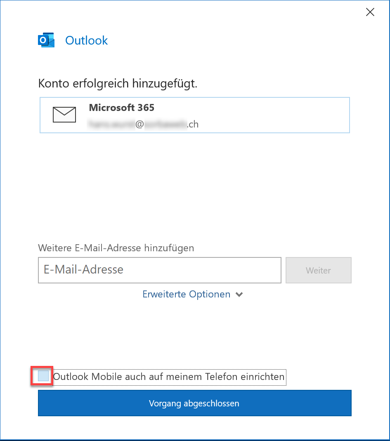Screen dimensions: 390x441
Task: Open the Erweiterte Optionen link
Action: (x=186, y=294)
